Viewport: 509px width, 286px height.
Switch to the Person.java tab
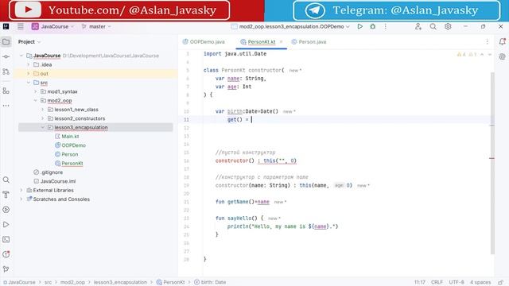point(309,42)
